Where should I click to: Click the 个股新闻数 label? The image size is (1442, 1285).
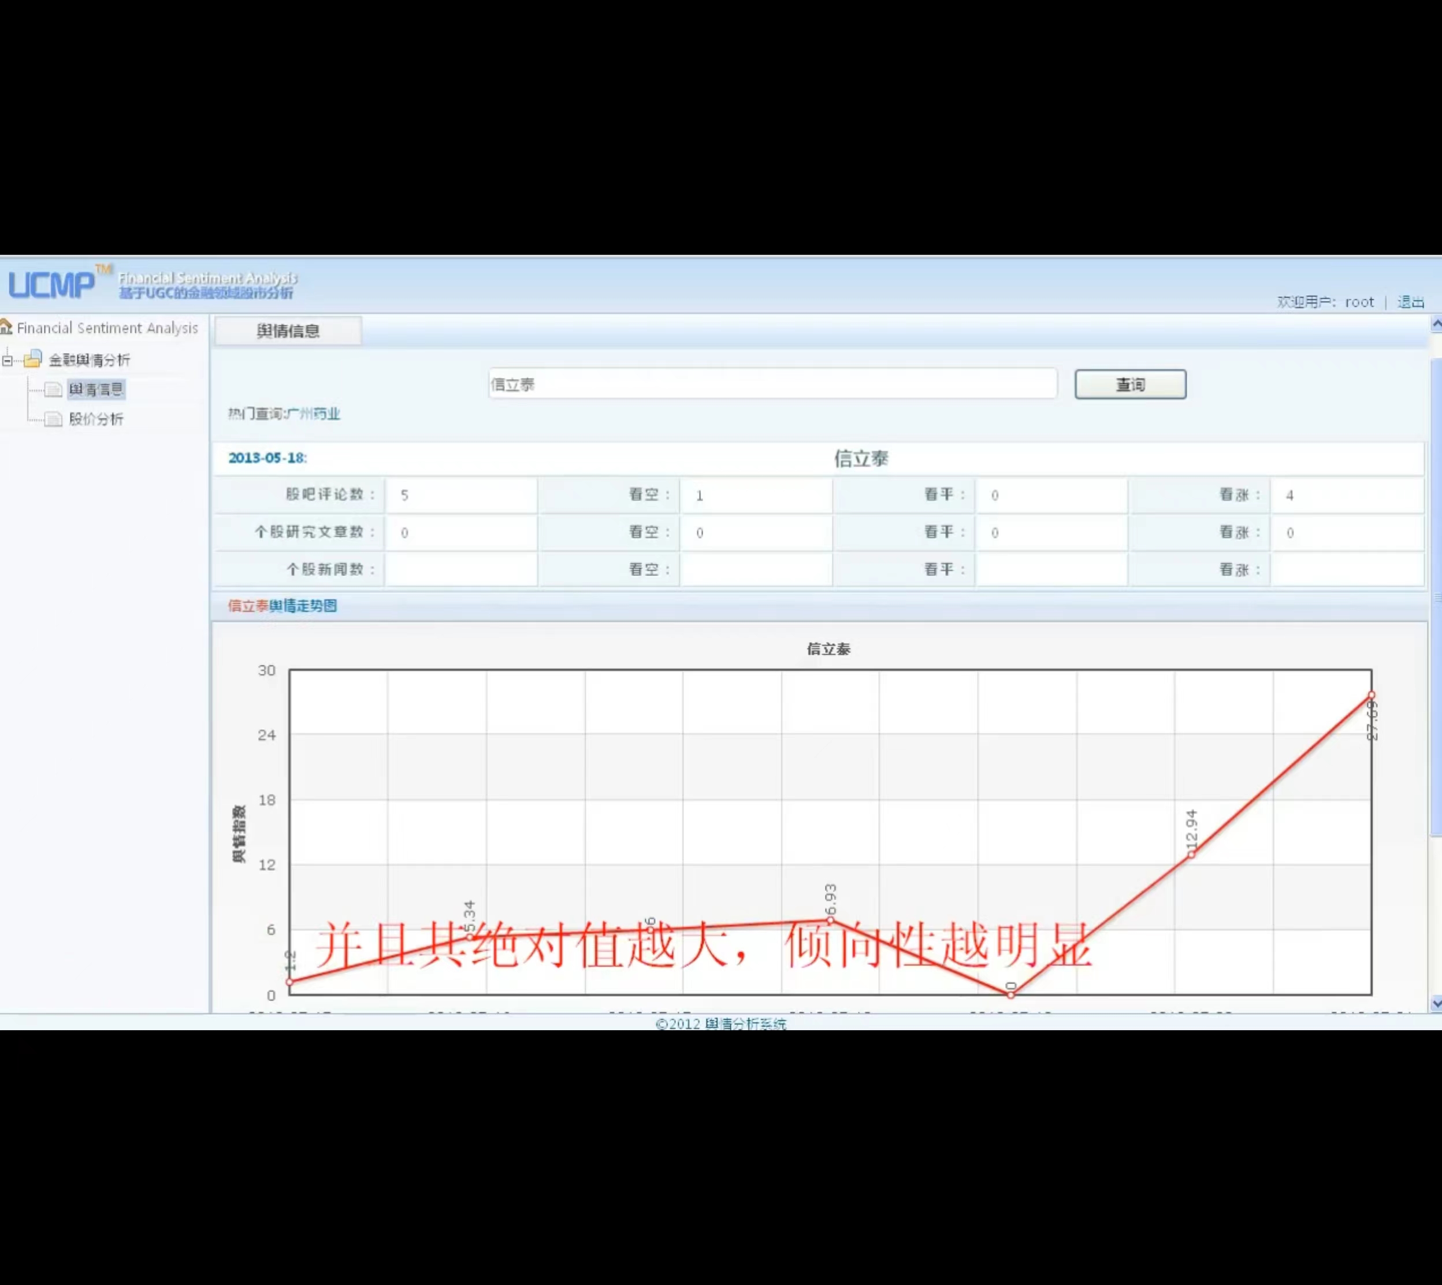click(330, 569)
